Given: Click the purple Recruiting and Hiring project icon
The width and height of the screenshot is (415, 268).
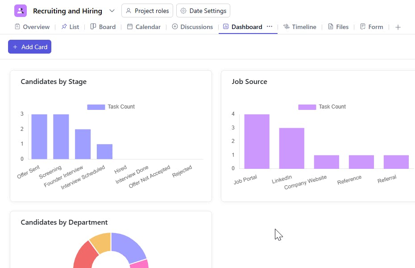Looking at the screenshot, I should click(x=21, y=11).
